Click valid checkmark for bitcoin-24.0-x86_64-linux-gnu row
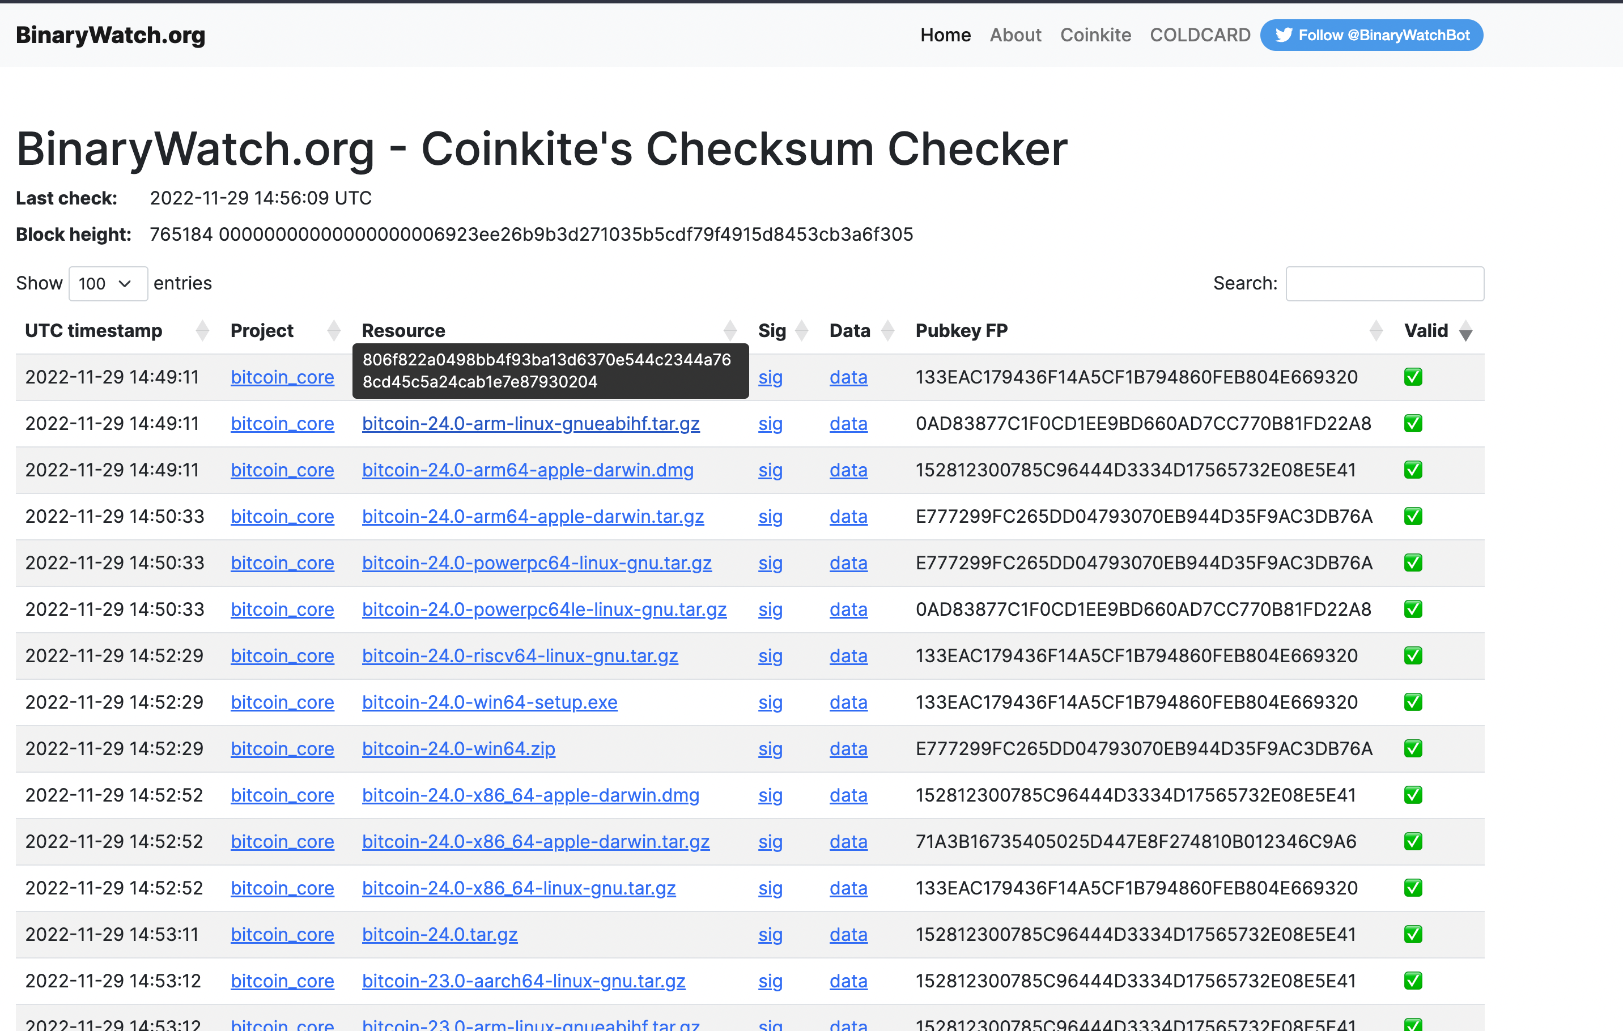This screenshot has width=1623, height=1031. (x=1413, y=888)
